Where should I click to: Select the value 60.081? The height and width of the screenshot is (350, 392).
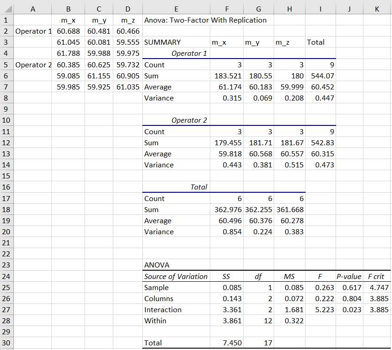(x=99, y=42)
